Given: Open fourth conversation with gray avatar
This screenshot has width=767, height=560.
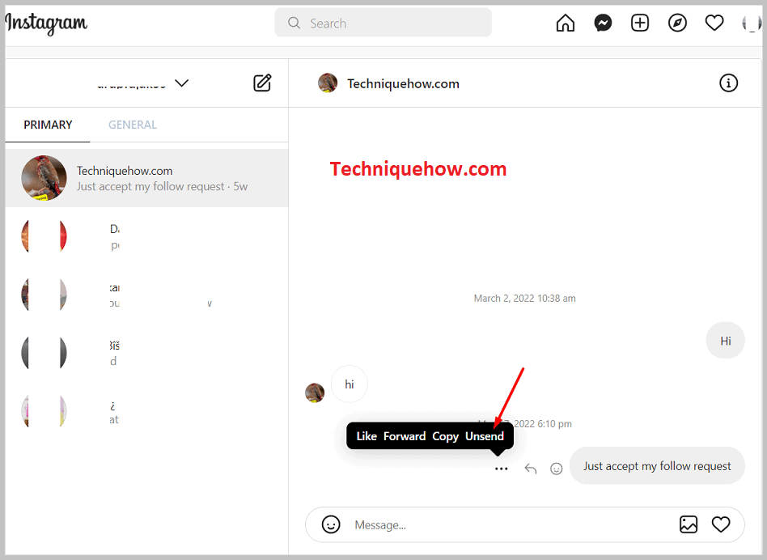Looking at the screenshot, I should [146, 353].
